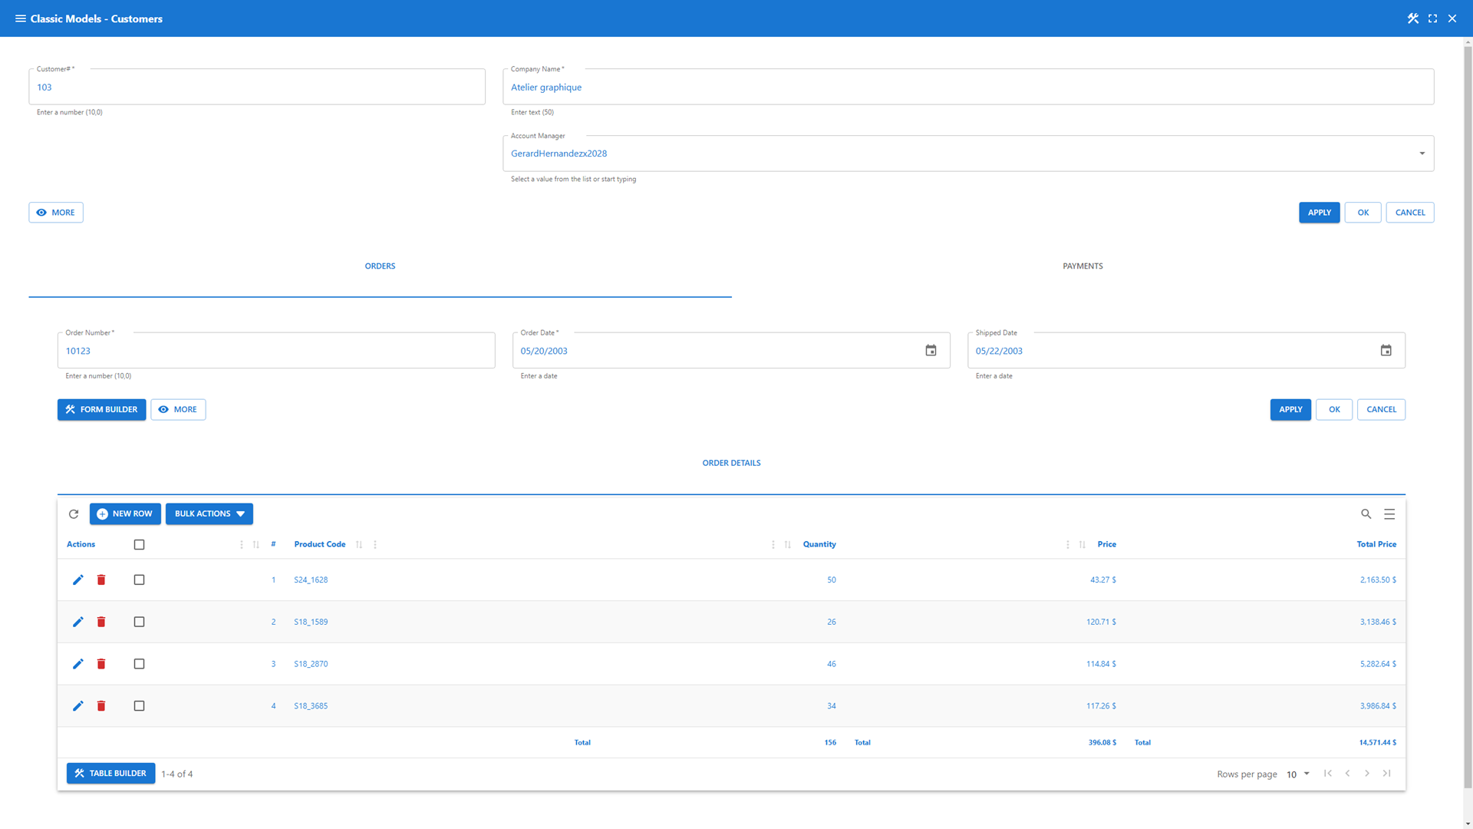Image resolution: width=1473 pixels, height=829 pixels.
Task: Switch to the Orders tab
Action: [380, 266]
